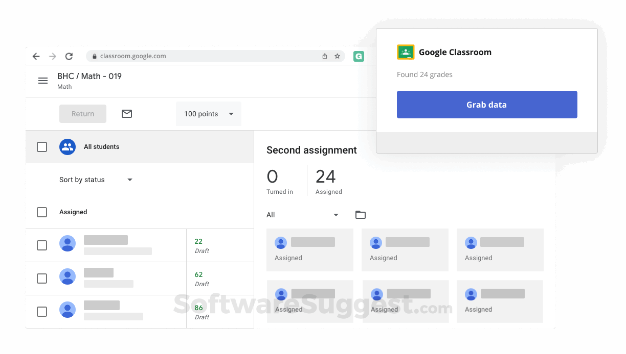Click the Second assignment heading
This screenshot has width=626, height=354.
tap(311, 150)
